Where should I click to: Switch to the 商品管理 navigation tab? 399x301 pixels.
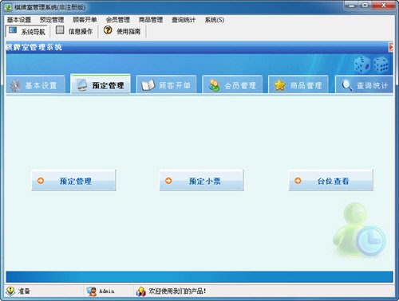[298, 84]
